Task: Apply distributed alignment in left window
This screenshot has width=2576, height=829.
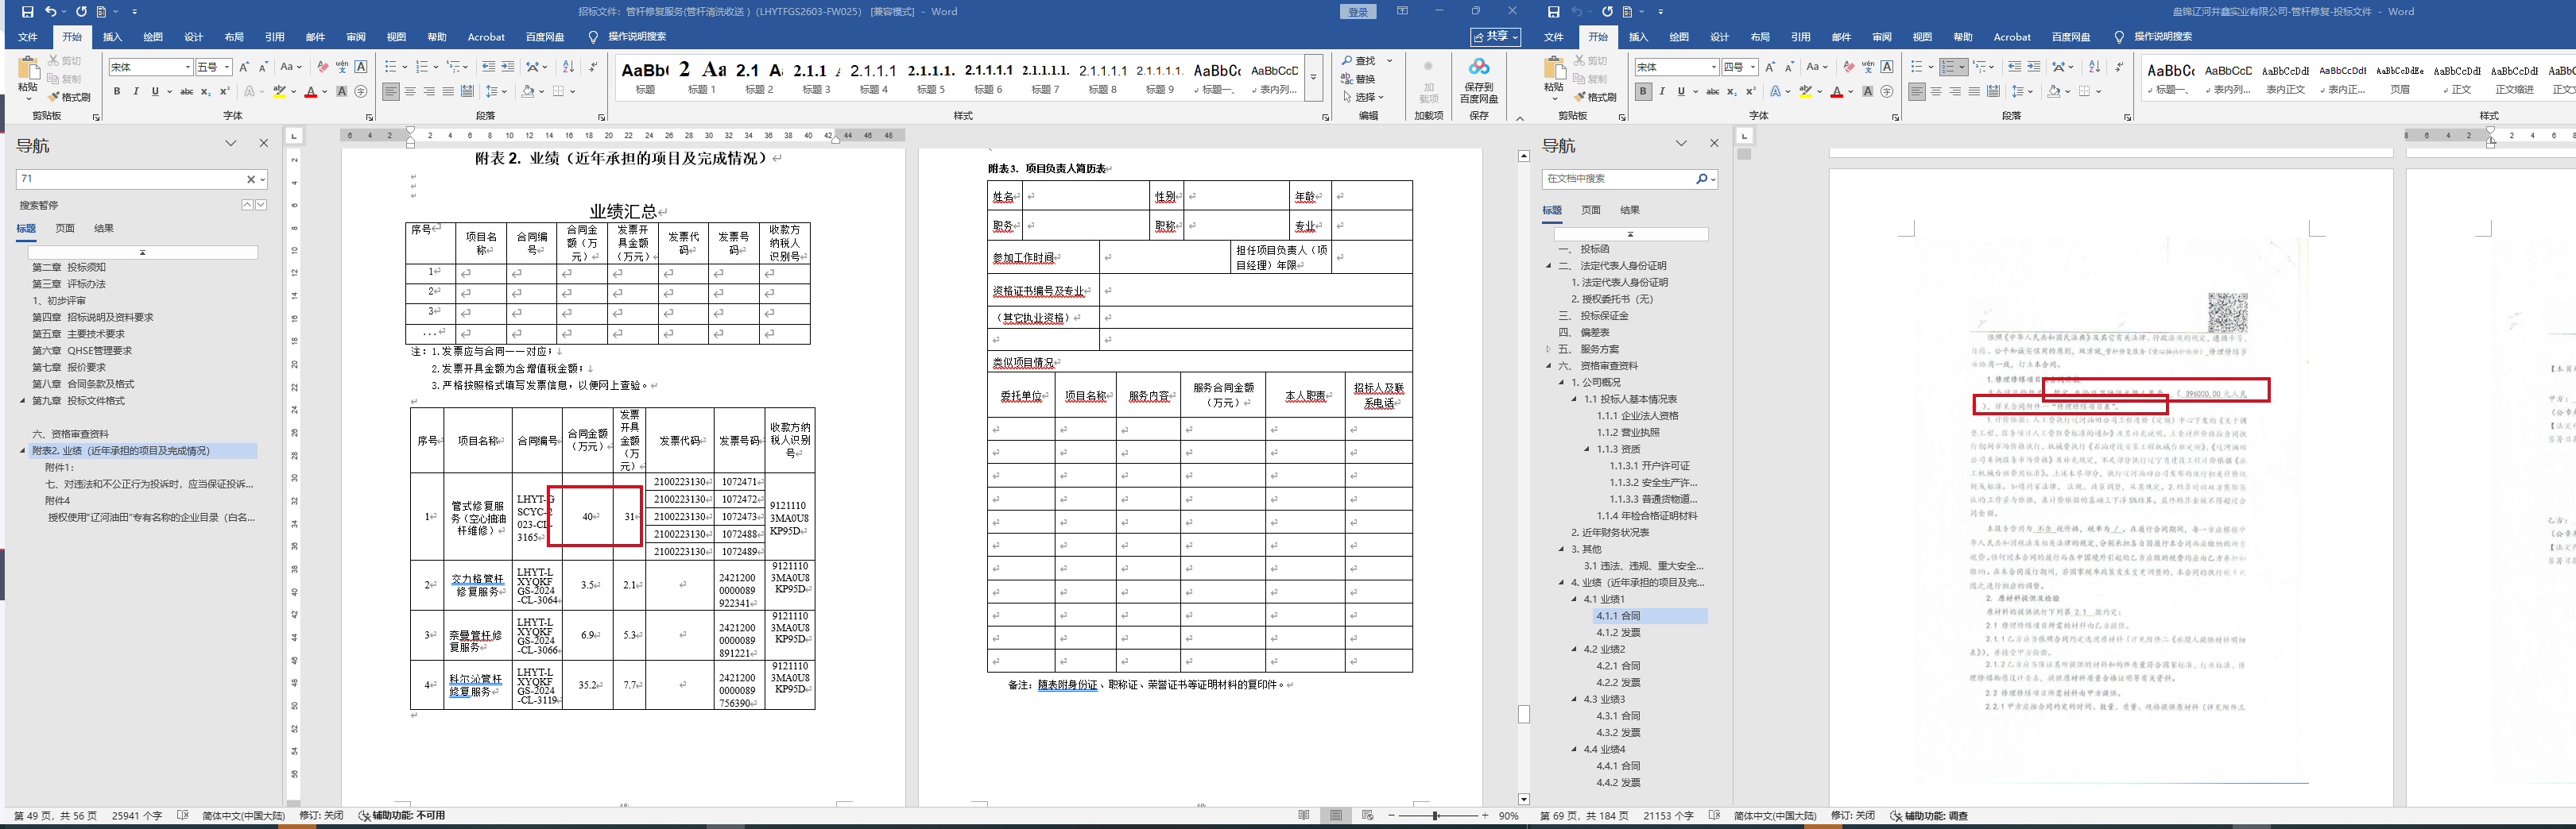Action: click(x=467, y=92)
